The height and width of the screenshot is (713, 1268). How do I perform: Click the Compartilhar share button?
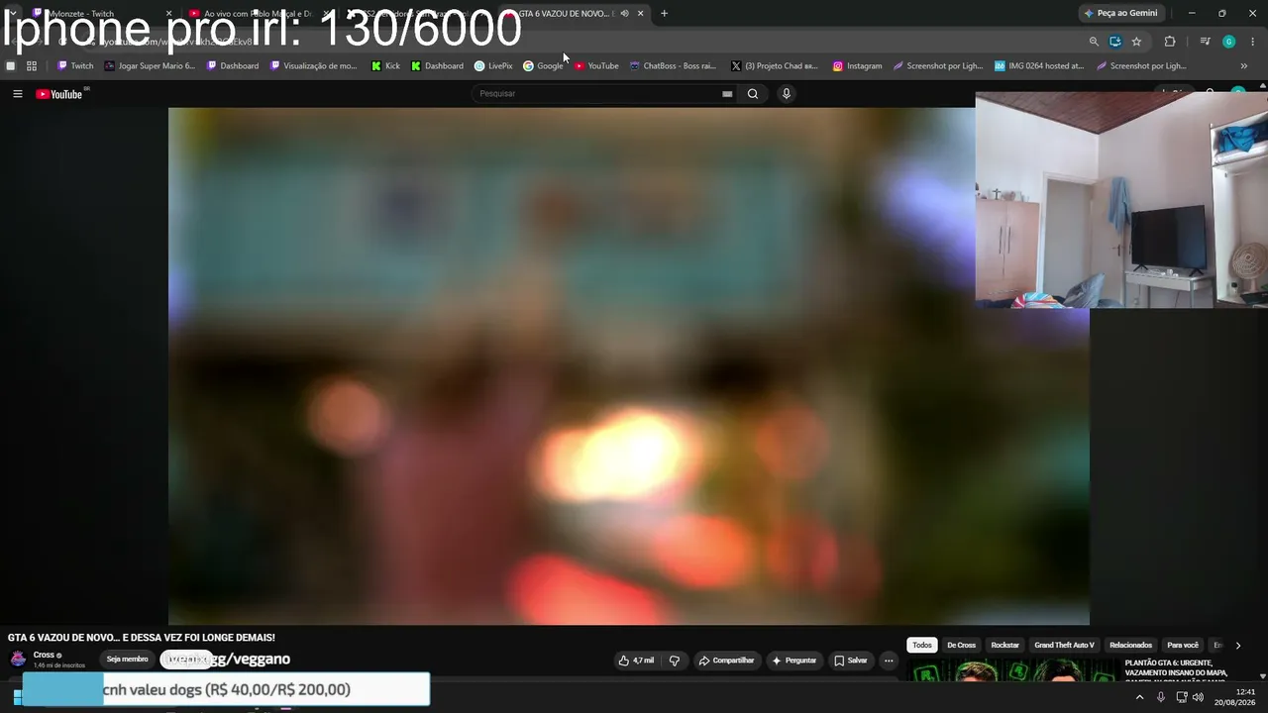pyautogui.click(x=726, y=661)
